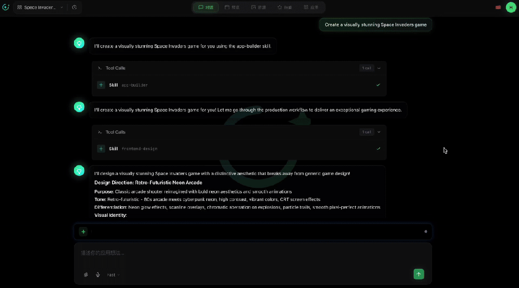Viewport: 519px width, 288px height.
Task: Collapse second Tool Calls chevron
Action: (x=379, y=132)
